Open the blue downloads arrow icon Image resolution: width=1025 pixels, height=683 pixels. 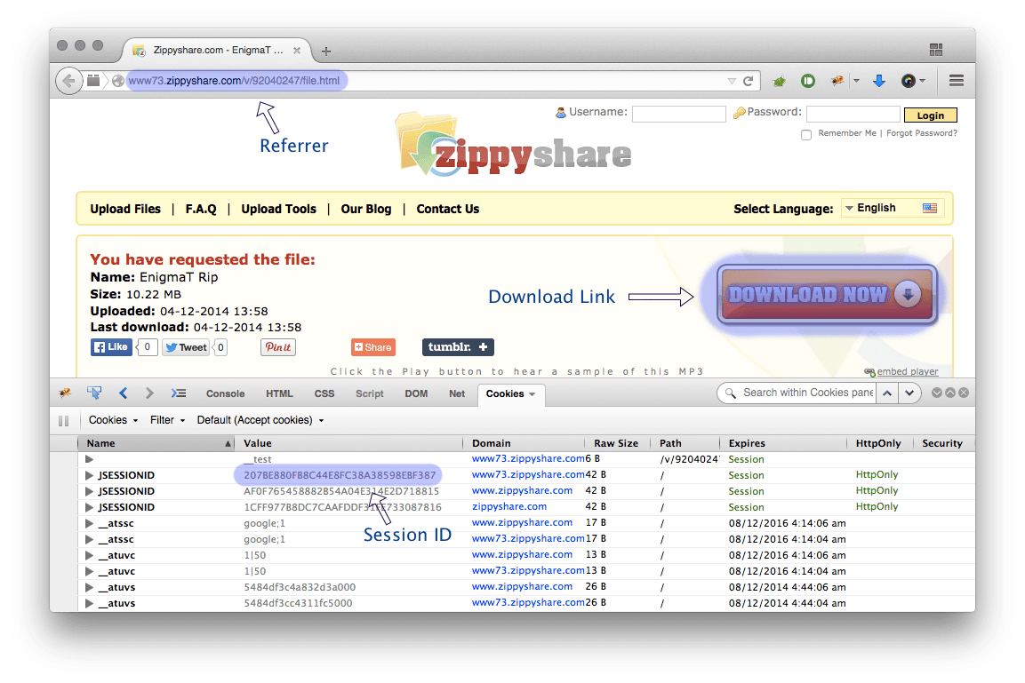(x=879, y=81)
